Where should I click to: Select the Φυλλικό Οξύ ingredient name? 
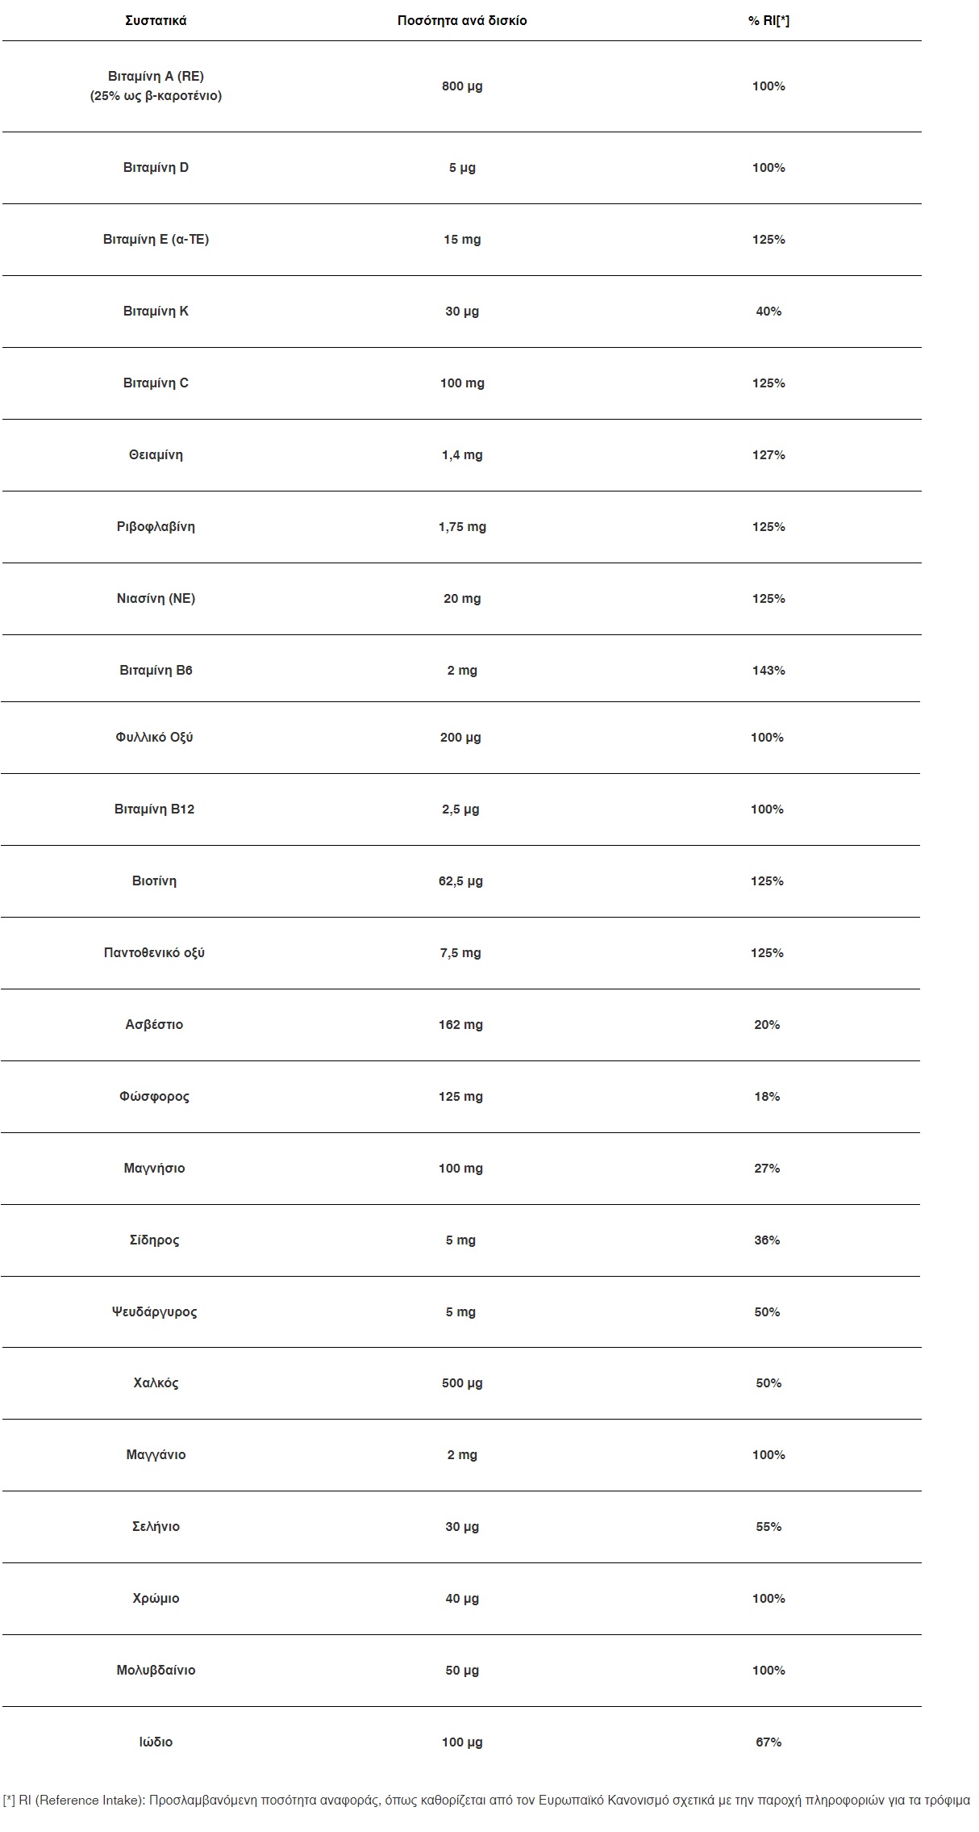154,738
